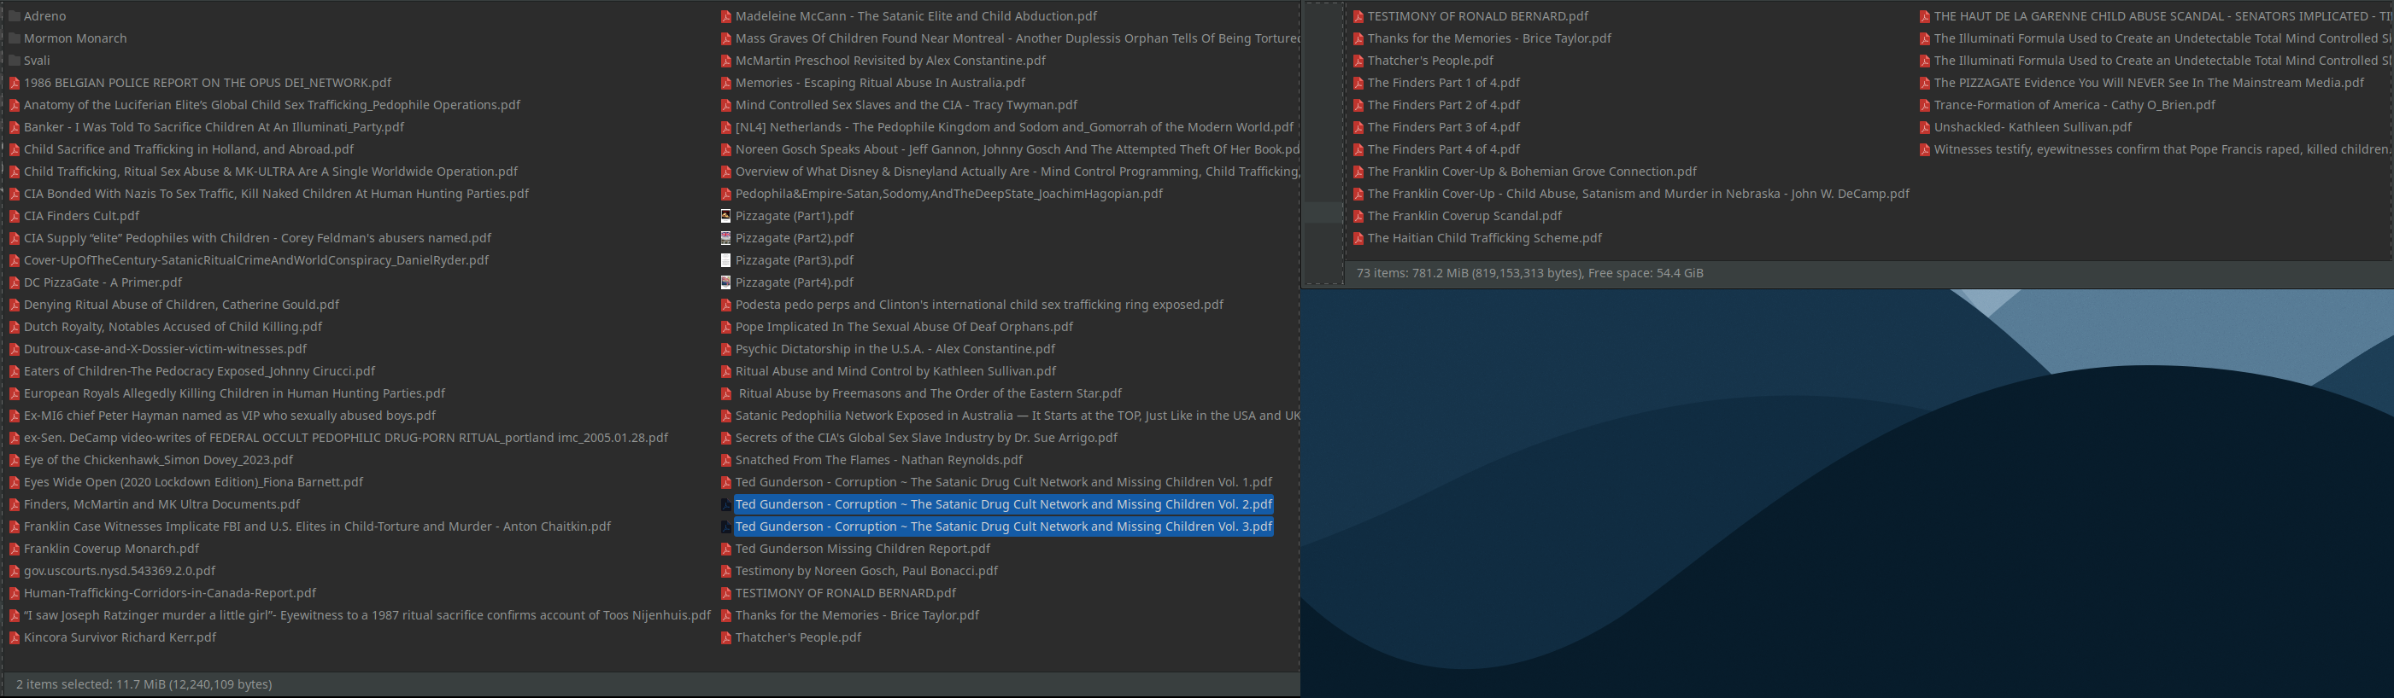Select the Mormon Monarch folder icon
This screenshot has width=2394, height=698.
click(x=14, y=38)
